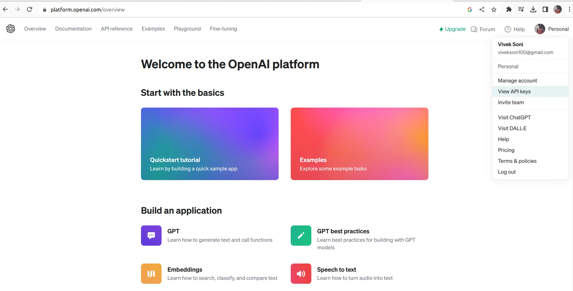573x291 pixels.
Task: Click the red Speech to text speaker icon
Action: pyautogui.click(x=301, y=273)
